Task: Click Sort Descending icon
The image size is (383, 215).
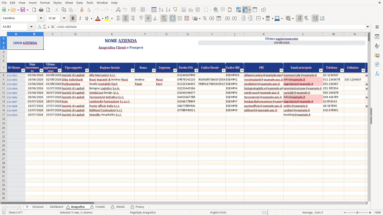Action: coord(168,10)
